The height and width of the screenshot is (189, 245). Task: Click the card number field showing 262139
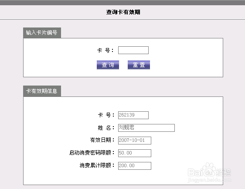tap(133, 115)
